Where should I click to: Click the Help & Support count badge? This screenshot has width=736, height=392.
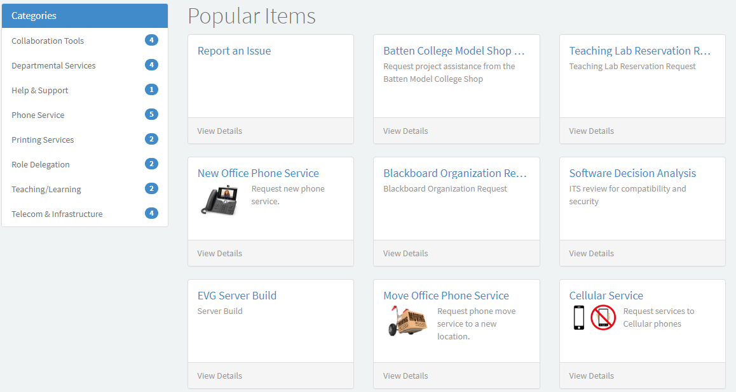pos(151,90)
